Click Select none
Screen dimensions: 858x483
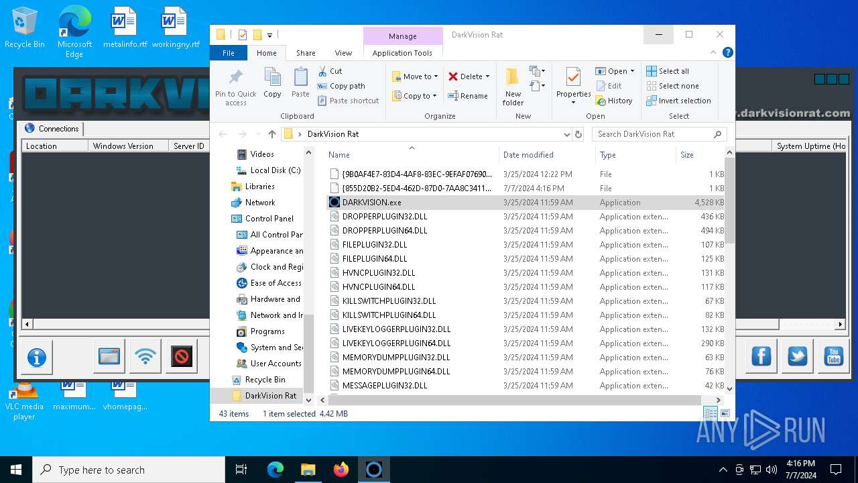[672, 86]
